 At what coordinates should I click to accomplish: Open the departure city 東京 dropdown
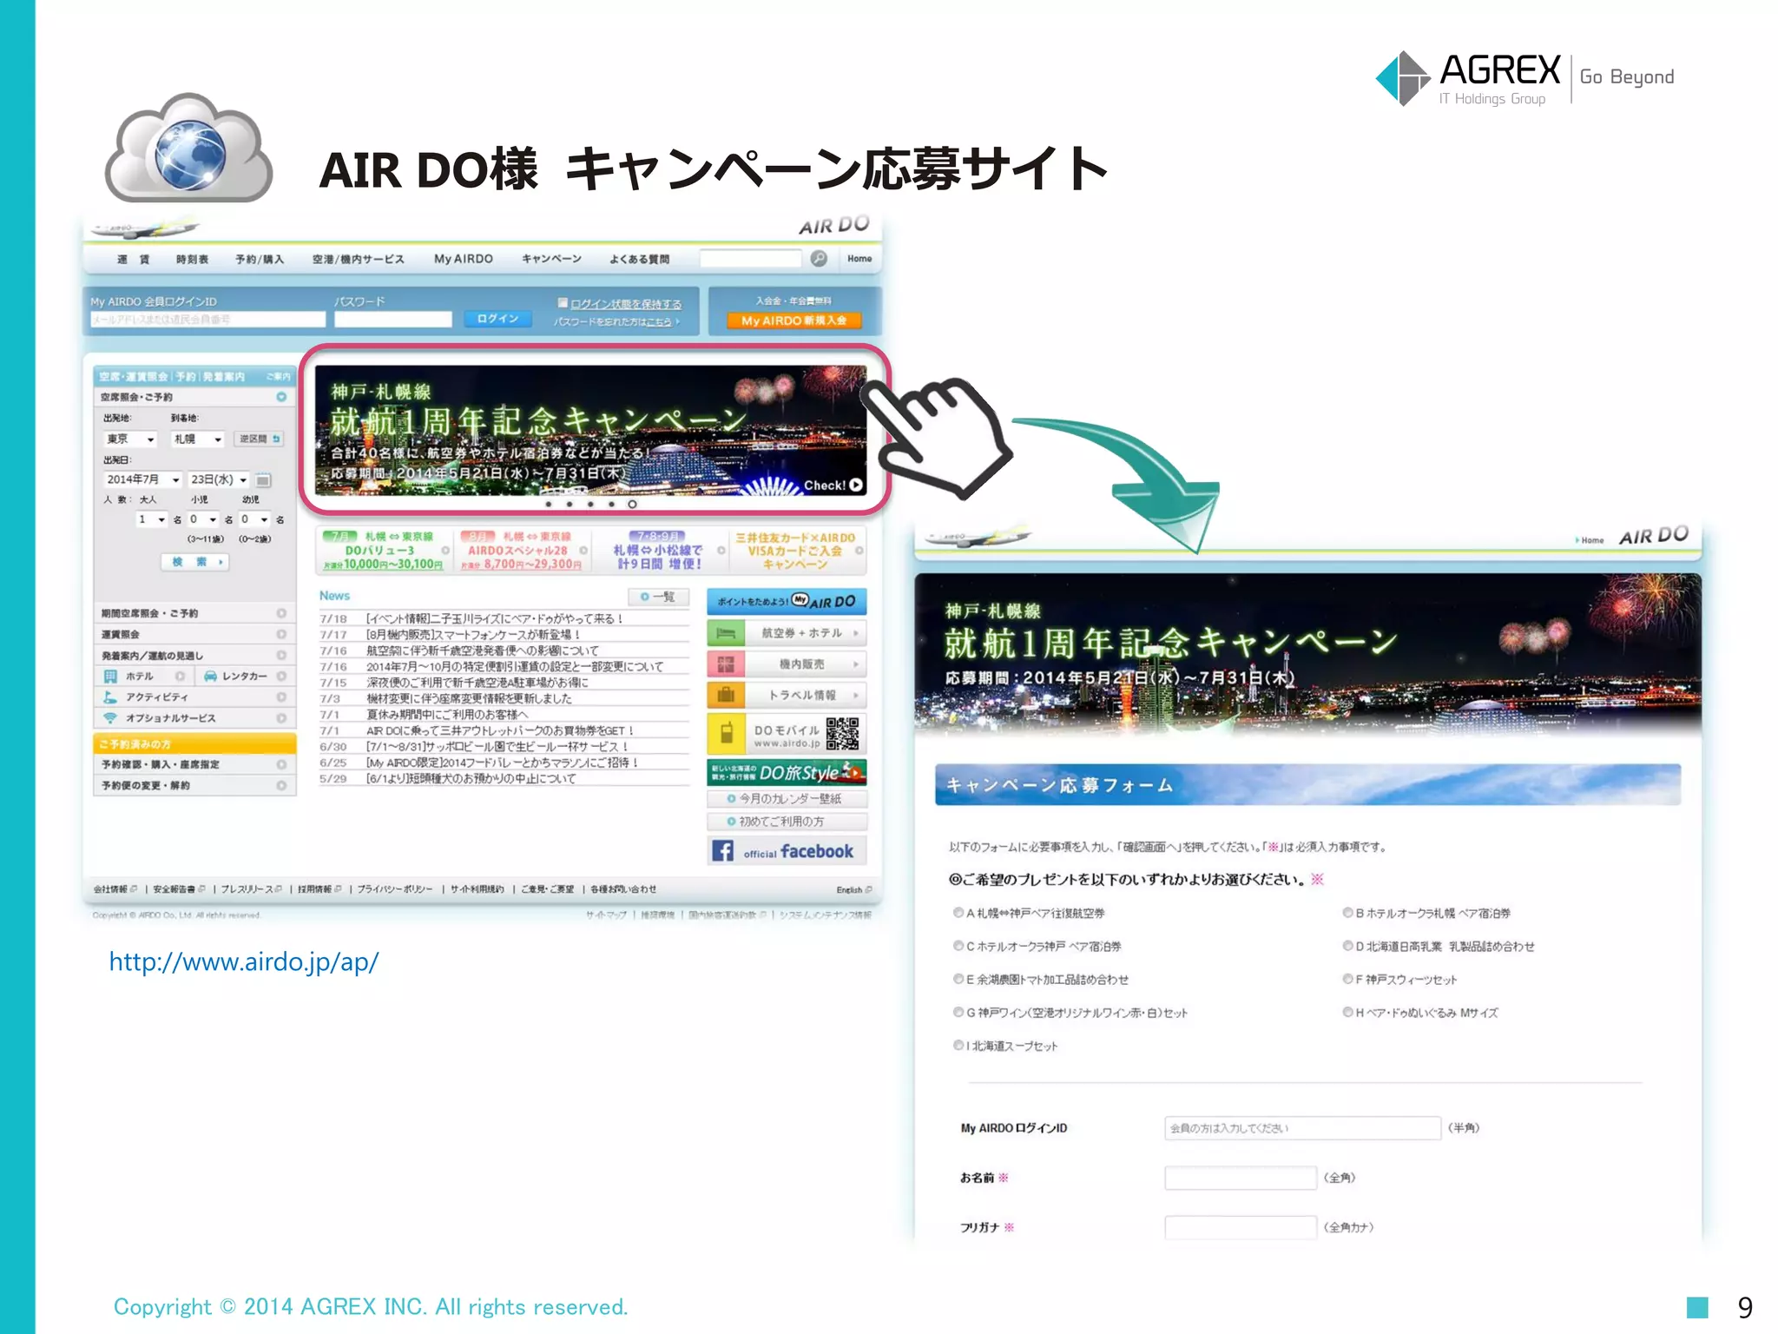point(130,439)
